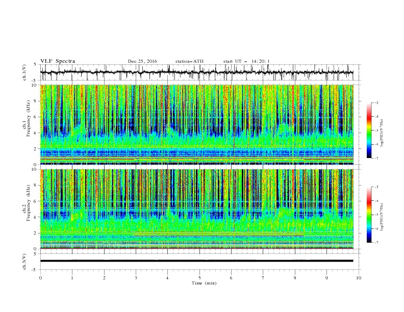Click time axis tick label "0"
The width and height of the screenshot is (404, 312).
(40, 278)
